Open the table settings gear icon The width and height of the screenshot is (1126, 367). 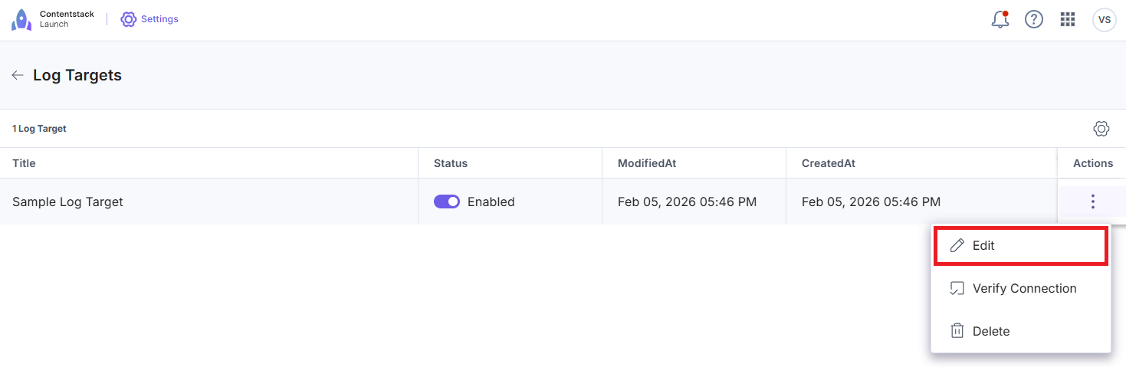tap(1101, 129)
